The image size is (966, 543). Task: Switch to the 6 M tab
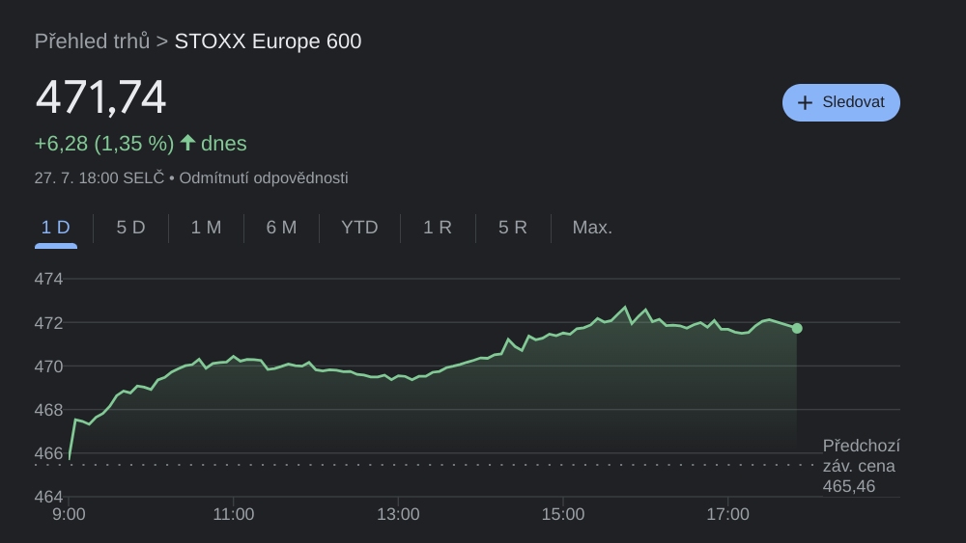(x=281, y=228)
